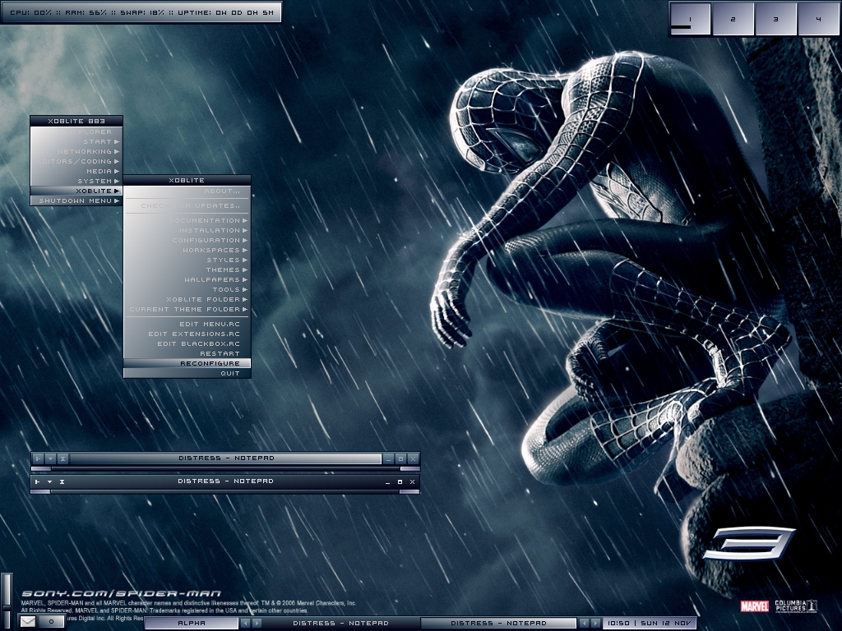Expand the Current Theme Folder submenu

pos(187,309)
